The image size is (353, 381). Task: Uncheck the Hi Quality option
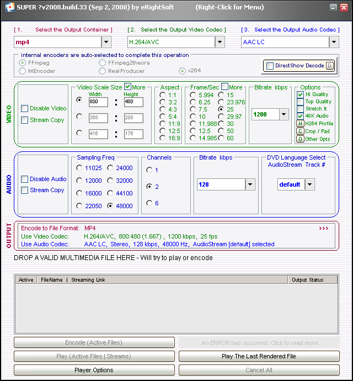click(300, 94)
